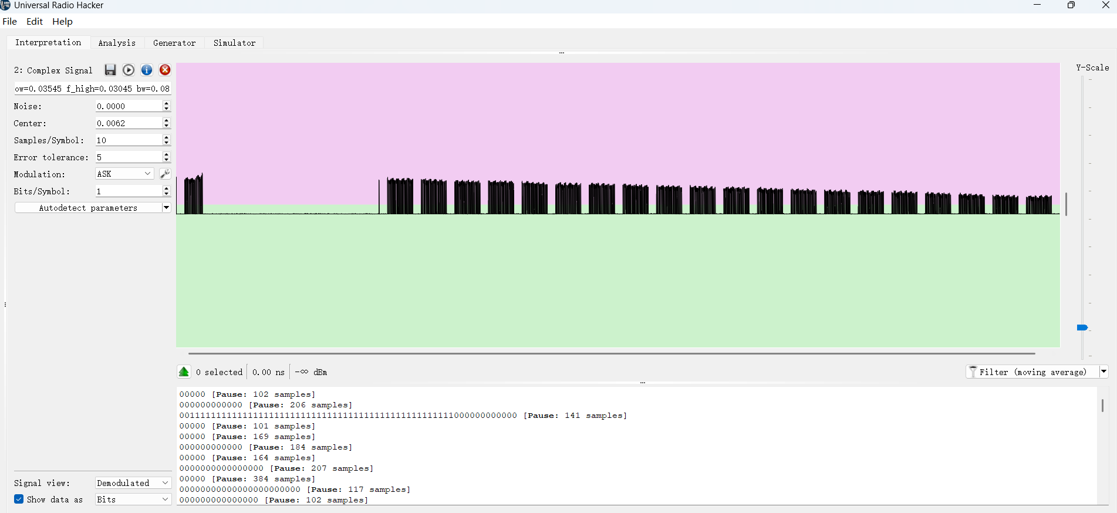Click the Error tolerance value field

129,157
